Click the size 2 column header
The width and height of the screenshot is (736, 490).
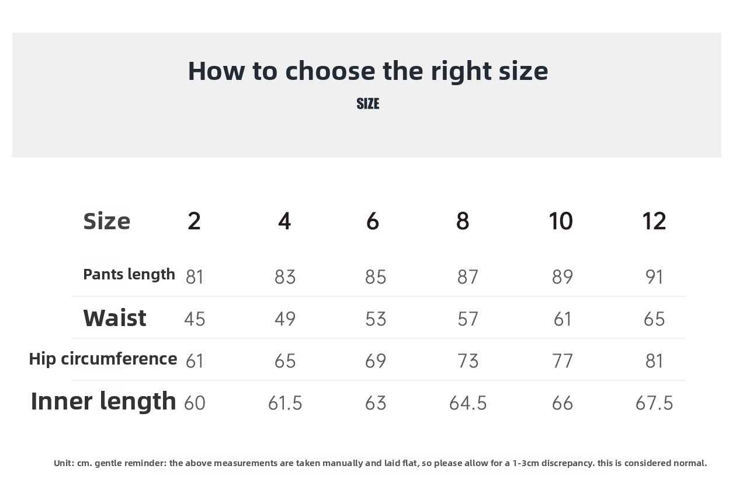click(194, 221)
